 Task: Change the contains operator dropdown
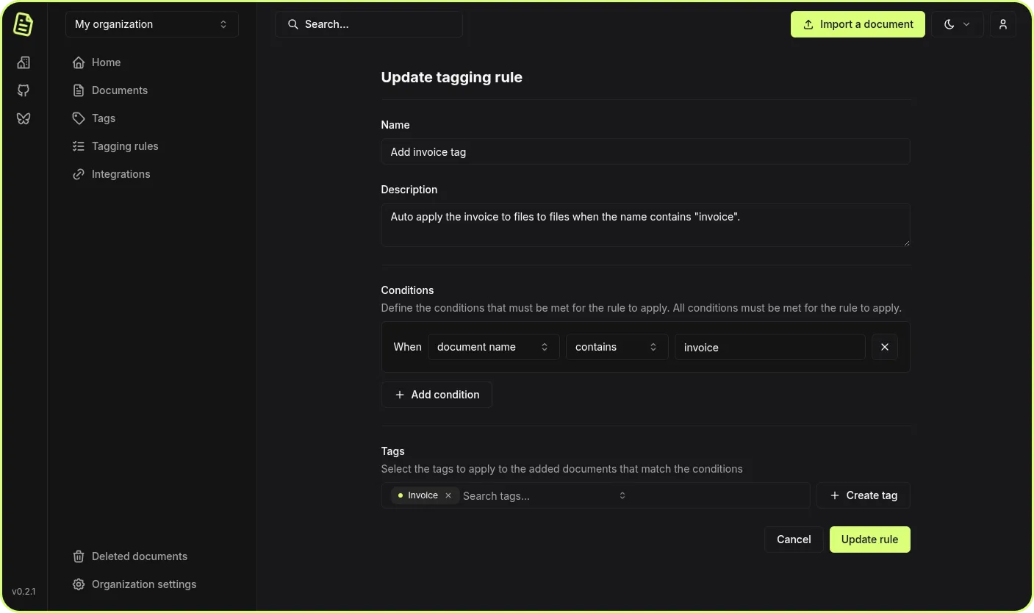click(x=616, y=347)
